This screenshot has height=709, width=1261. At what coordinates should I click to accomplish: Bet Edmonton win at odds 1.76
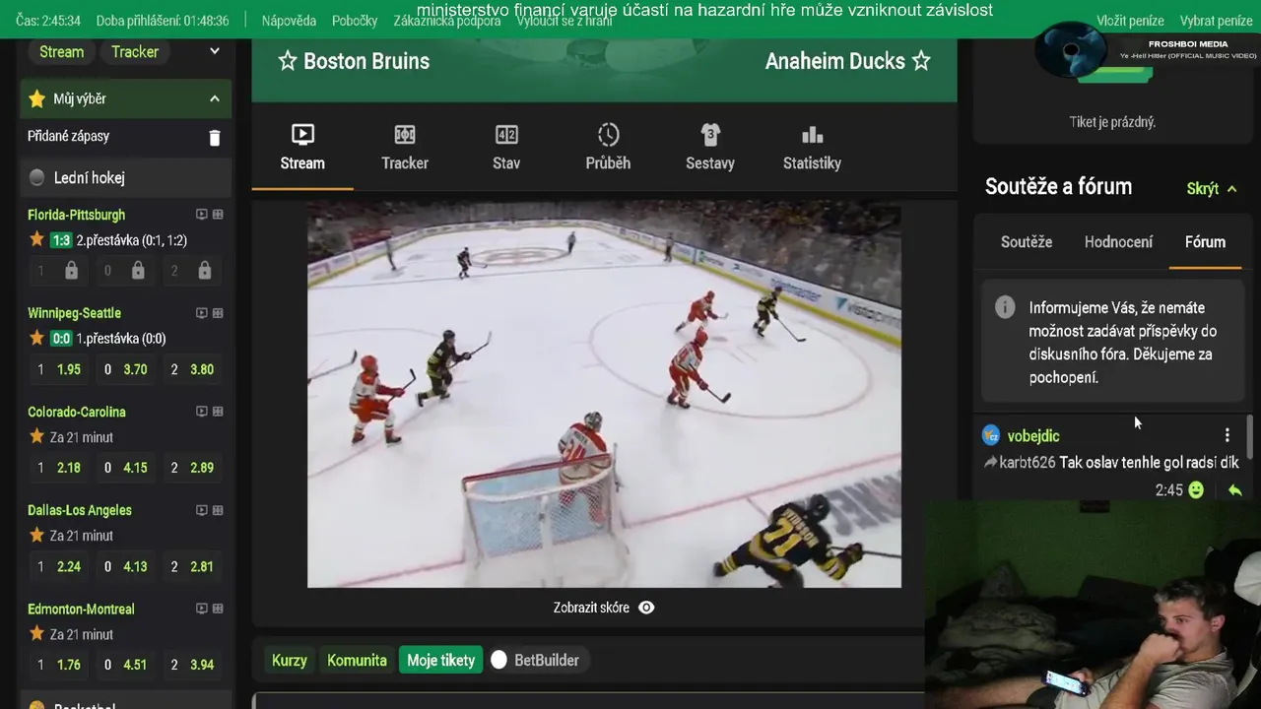[57, 665]
